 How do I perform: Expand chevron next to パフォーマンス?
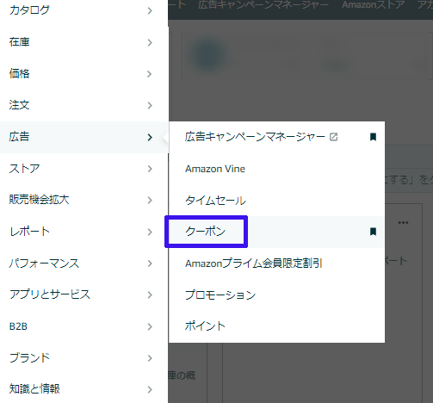150,263
